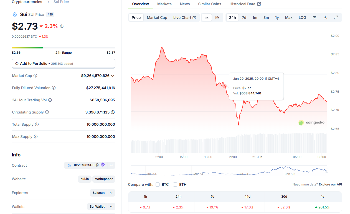Viewport: 350px width, 214px height.
Task: Click the info icon beside 2.3% change
Action: [62, 26]
